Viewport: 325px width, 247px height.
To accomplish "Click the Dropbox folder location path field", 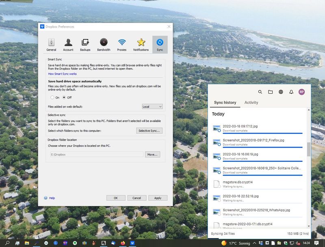I will [x=96, y=155].
